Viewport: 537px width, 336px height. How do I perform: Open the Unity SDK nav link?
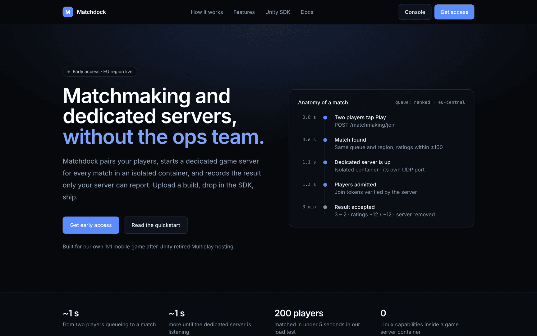278,12
